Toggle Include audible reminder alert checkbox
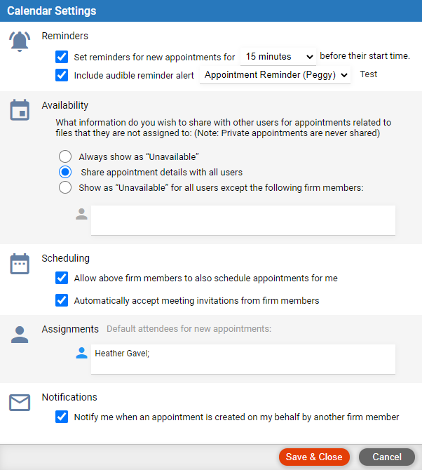This screenshot has width=422, height=470. click(x=62, y=75)
